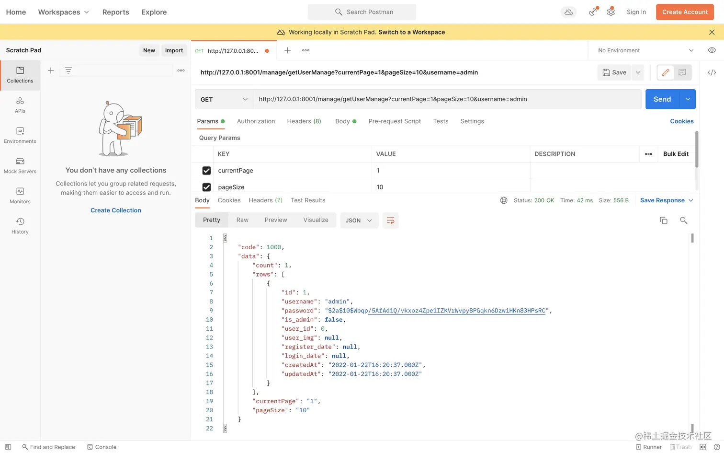Open the APIs sidebar section
This screenshot has width=724, height=453.
point(20,105)
